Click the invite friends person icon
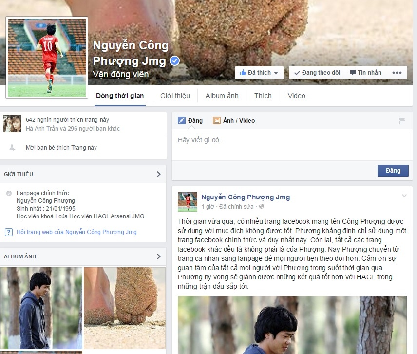The image size is (417, 354). (12, 147)
